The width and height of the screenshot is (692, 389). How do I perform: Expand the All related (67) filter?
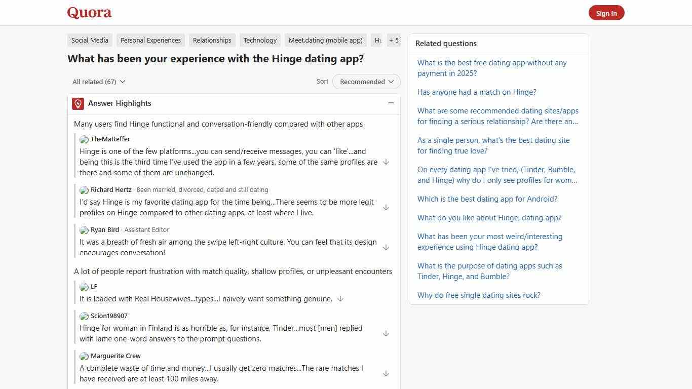point(98,82)
